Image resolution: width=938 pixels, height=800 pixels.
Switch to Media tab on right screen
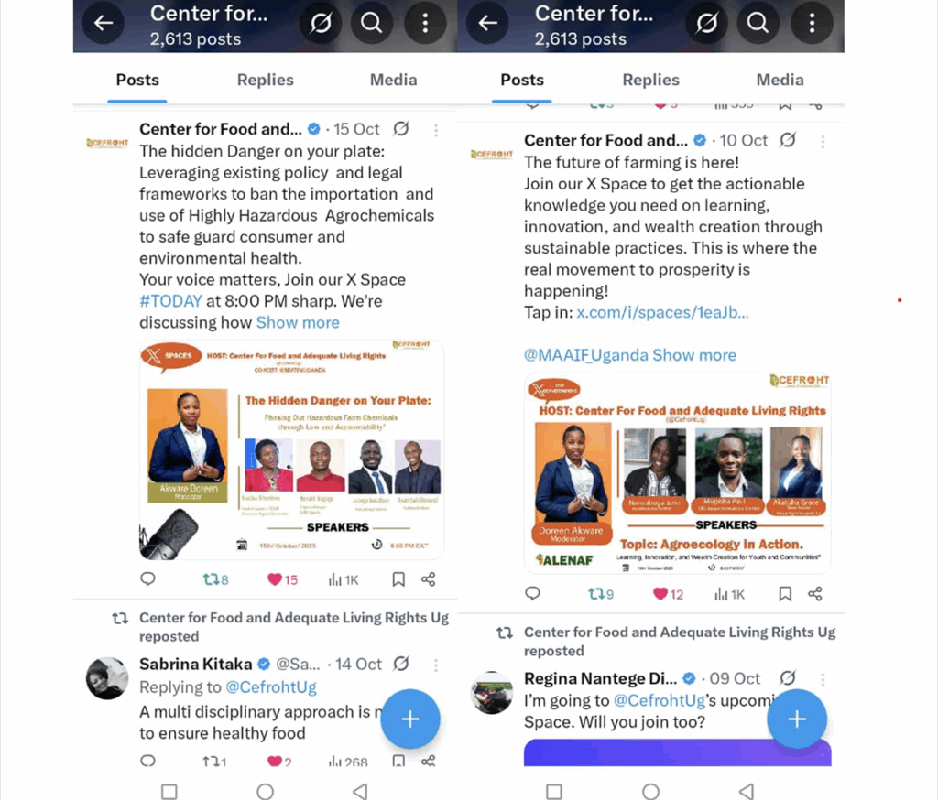click(x=780, y=80)
